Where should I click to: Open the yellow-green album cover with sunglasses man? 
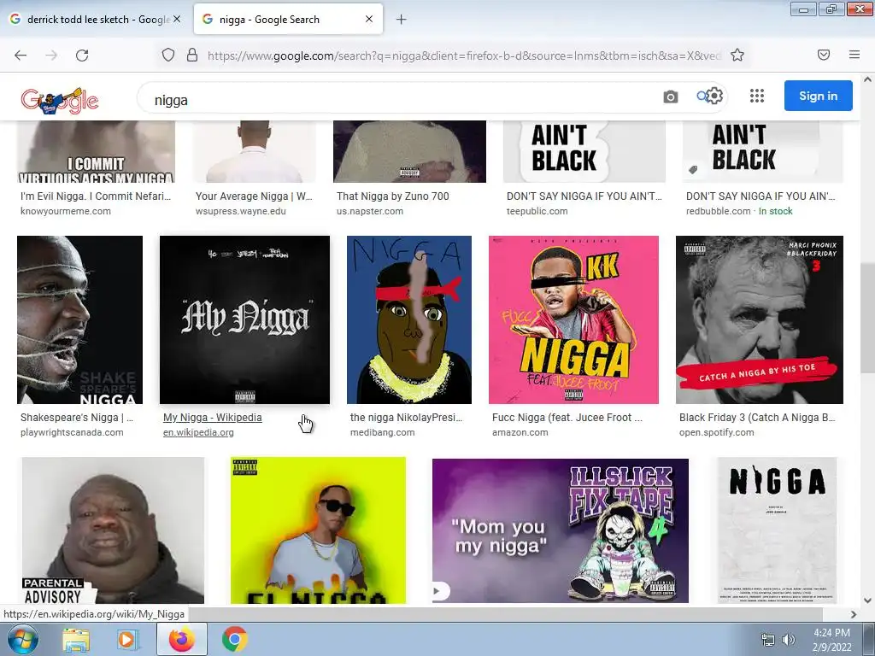[x=318, y=530]
